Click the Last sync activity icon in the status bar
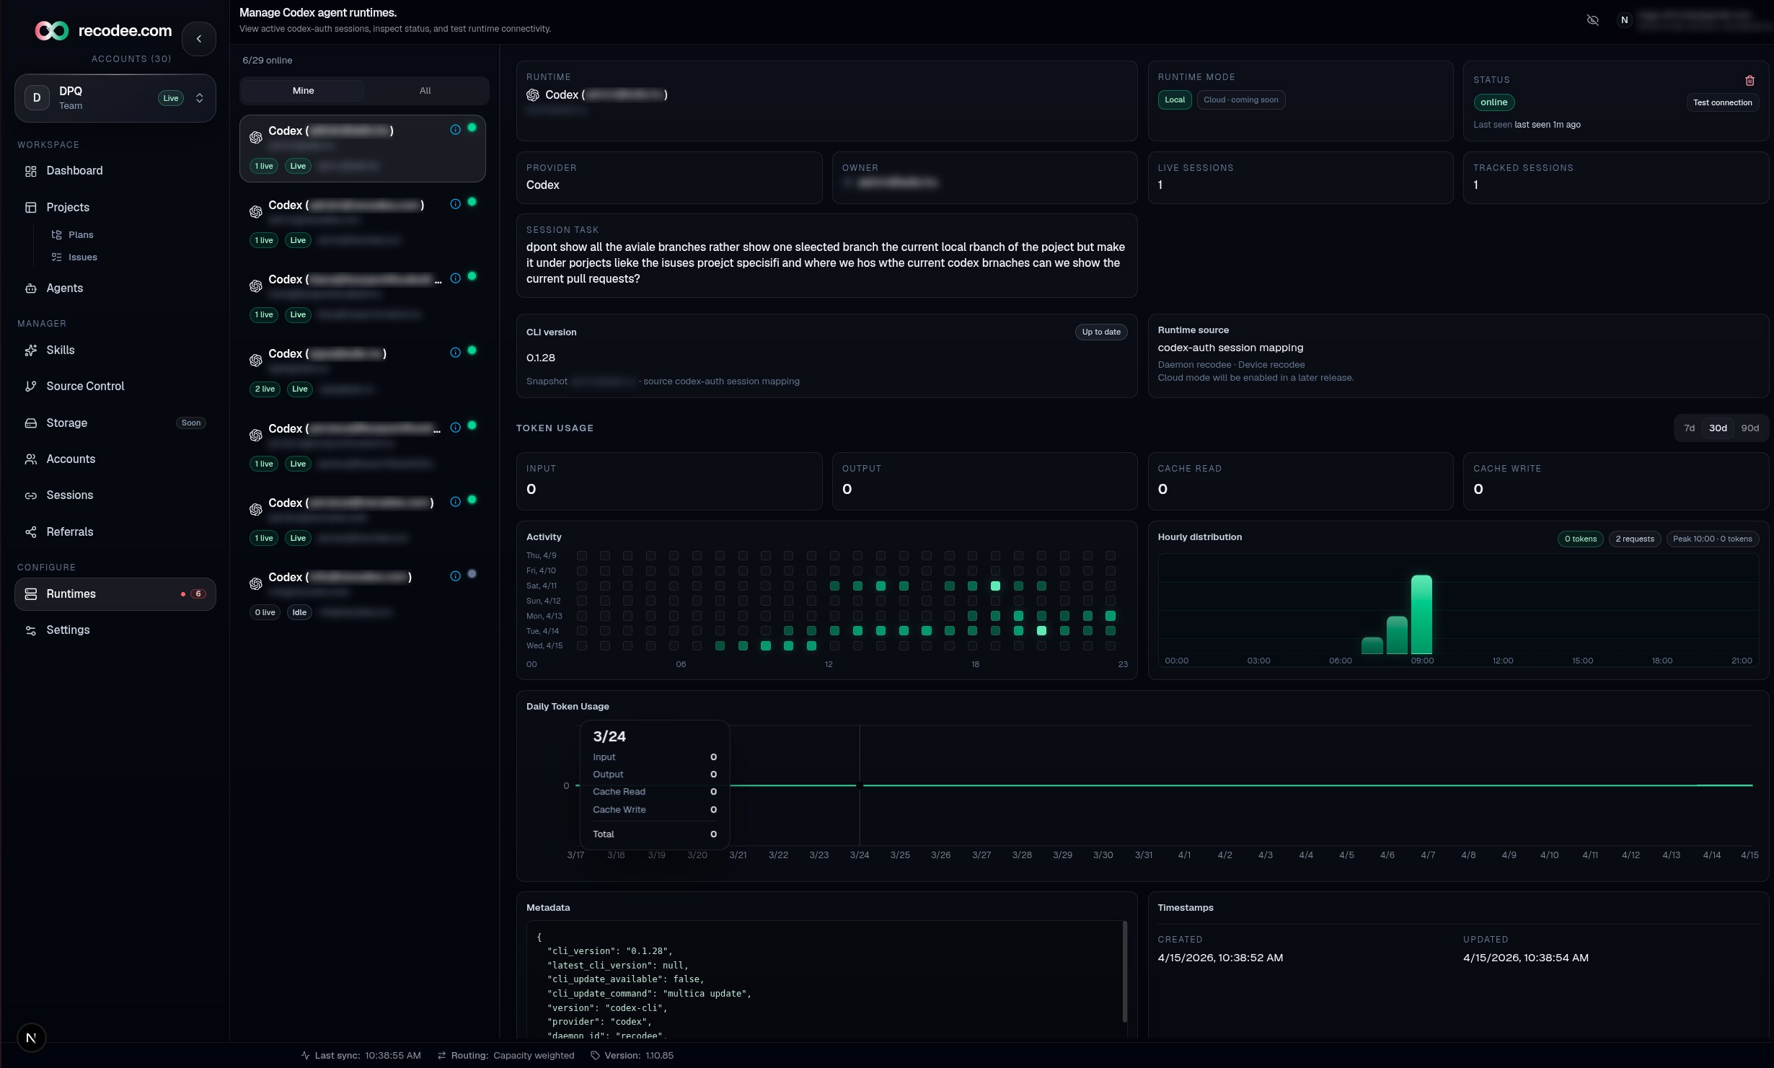Image resolution: width=1774 pixels, height=1068 pixels. pos(305,1056)
